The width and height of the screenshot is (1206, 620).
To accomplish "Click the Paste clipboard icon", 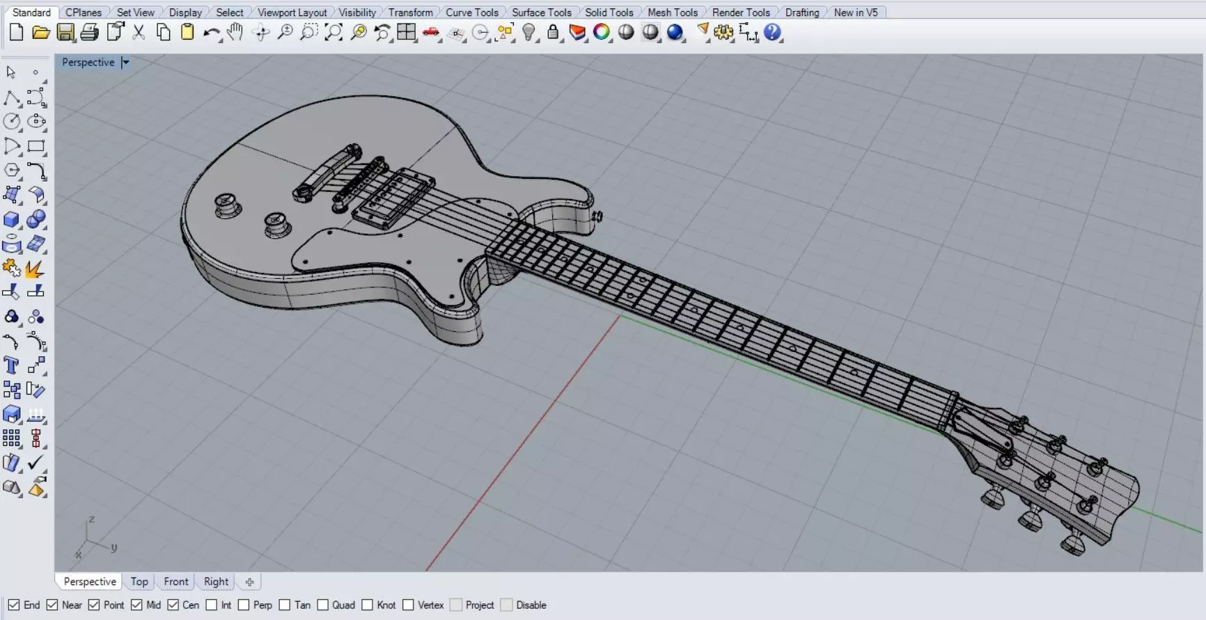I will click(x=187, y=32).
